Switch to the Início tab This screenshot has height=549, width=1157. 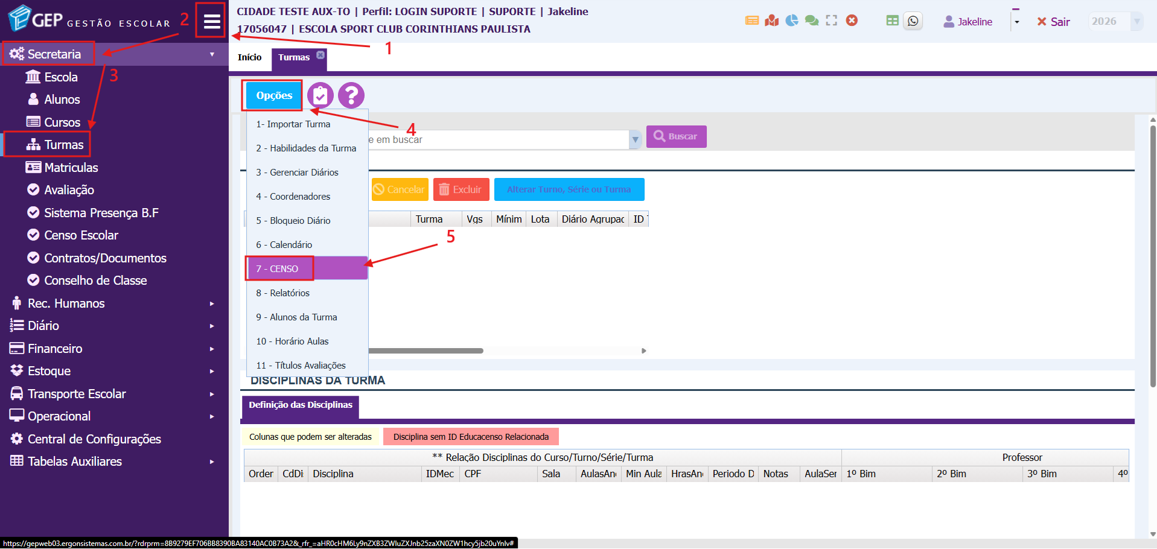[x=249, y=57]
